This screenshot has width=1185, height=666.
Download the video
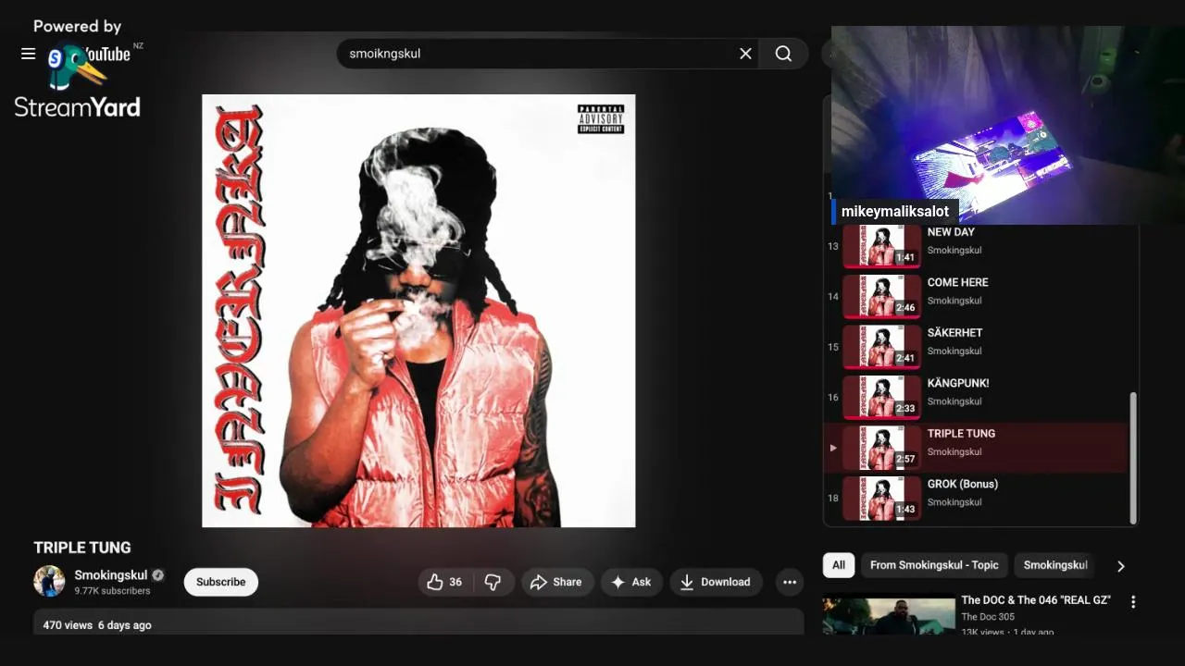(716, 582)
